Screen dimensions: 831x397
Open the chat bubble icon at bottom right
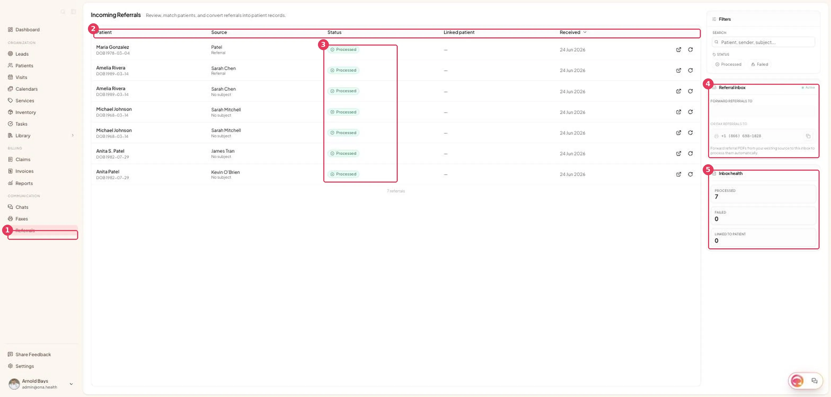pos(814,381)
